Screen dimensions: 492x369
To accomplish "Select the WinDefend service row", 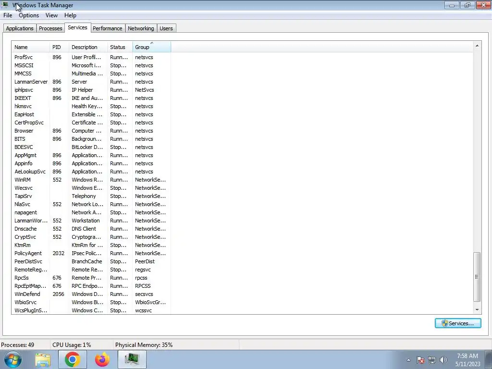I will (x=91, y=294).
